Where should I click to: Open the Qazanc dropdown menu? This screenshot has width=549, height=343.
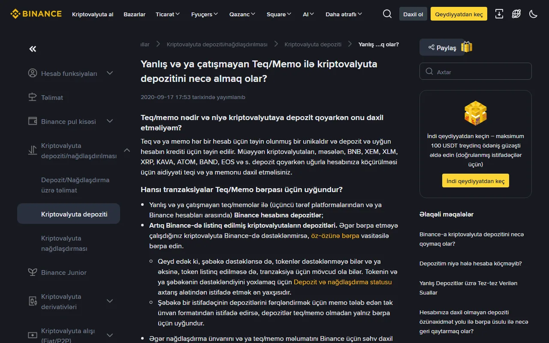pos(242,14)
